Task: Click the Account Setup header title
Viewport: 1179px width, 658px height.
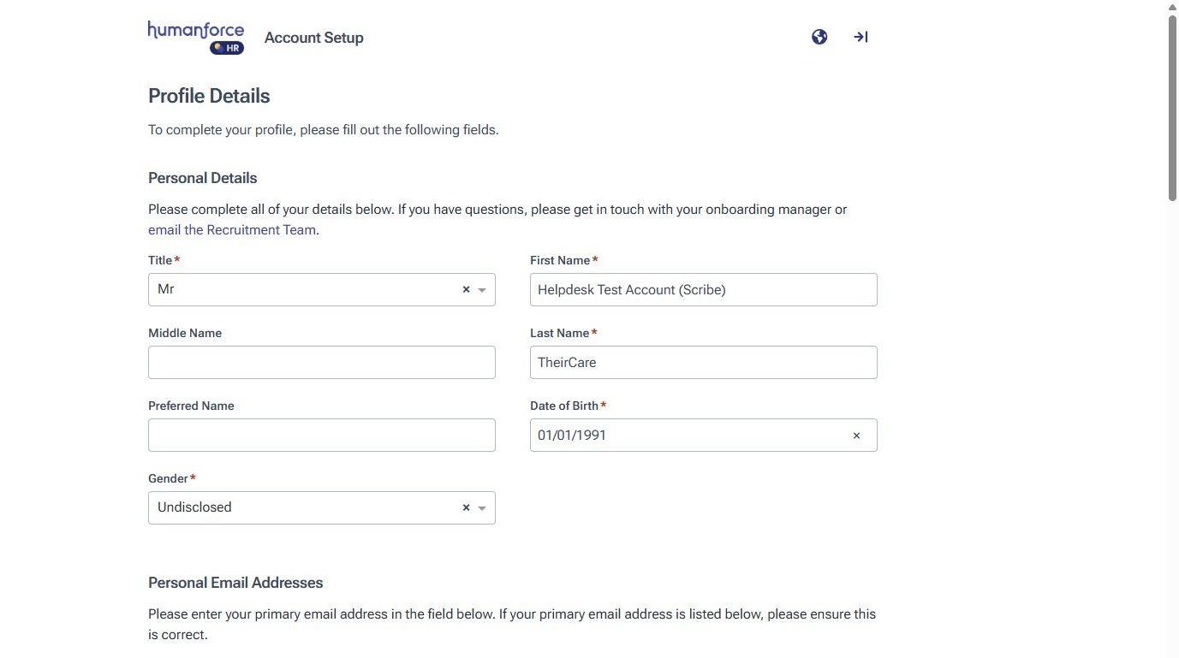Action: (x=314, y=38)
